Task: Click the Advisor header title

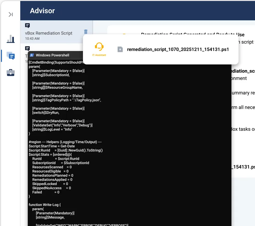Action: [42, 11]
